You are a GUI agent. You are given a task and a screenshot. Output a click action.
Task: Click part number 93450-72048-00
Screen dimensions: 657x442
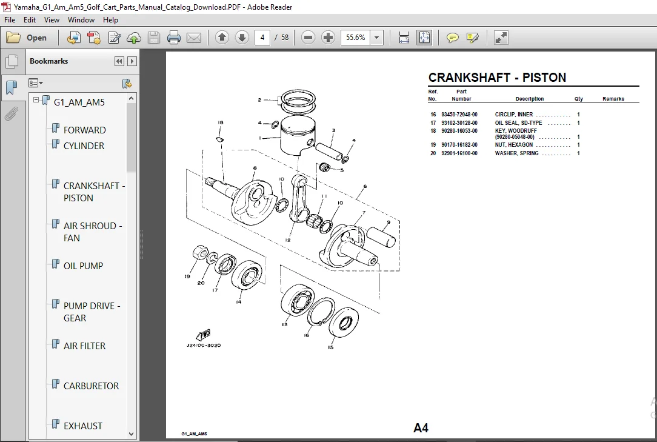click(459, 115)
